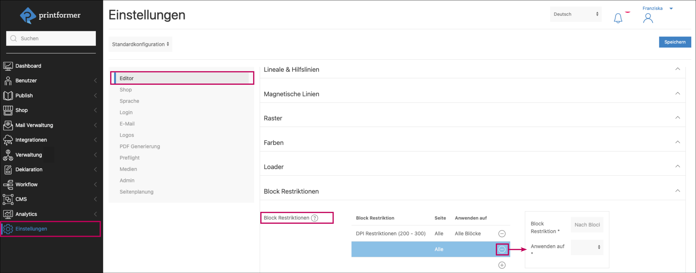696x273 pixels.
Task: Click the Suchen search field
Action: pos(51,38)
